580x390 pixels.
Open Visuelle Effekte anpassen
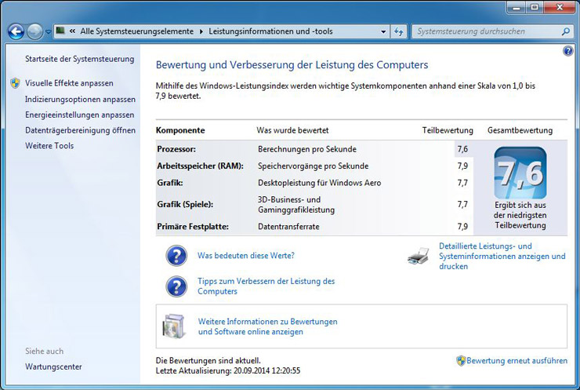click(x=69, y=83)
